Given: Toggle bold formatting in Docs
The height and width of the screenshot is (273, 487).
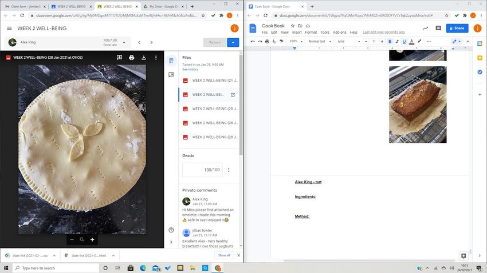Looking at the screenshot, I should tap(390, 41).
